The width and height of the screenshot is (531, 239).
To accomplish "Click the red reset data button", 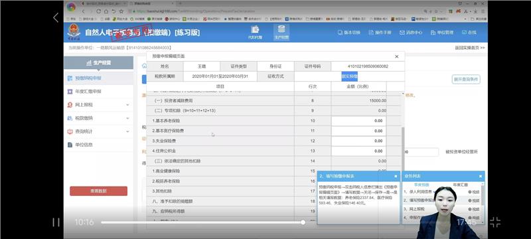I will 98,191.
